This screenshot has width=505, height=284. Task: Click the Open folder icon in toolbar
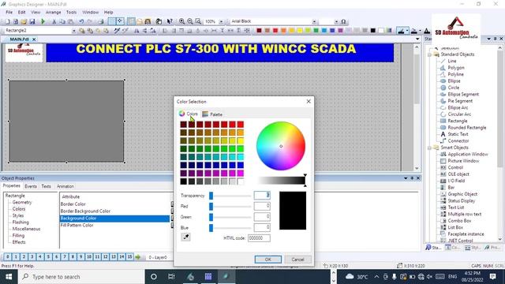tap(24, 21)
